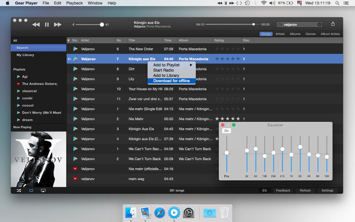The image size is (355, 222).
Task: Open Gear Player icon in the Dock
Action: coord(174,213)
